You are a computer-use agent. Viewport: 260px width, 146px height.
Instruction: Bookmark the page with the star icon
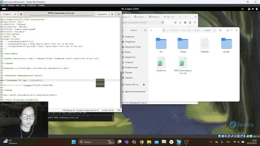162,23
